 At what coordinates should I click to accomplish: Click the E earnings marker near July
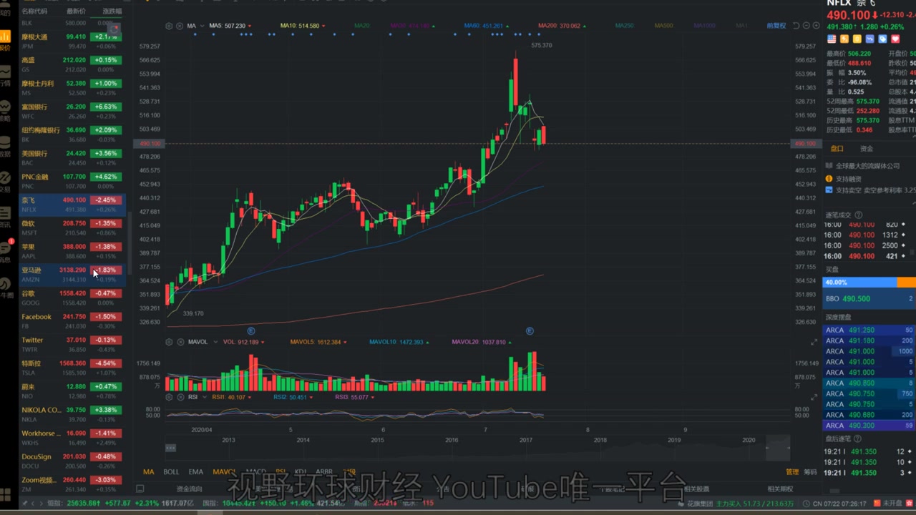coord(530,330)
